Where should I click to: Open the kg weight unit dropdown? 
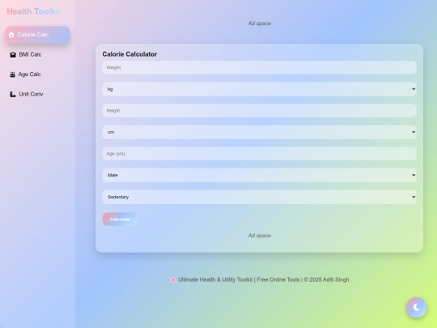point(260,89)
